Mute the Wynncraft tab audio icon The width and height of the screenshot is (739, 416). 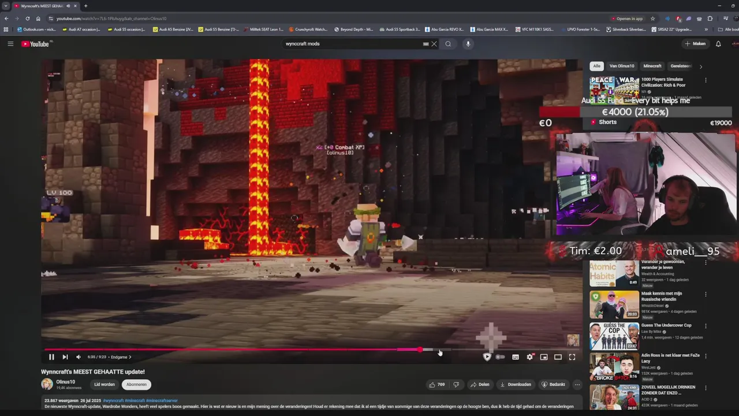(x=68, y=6)
